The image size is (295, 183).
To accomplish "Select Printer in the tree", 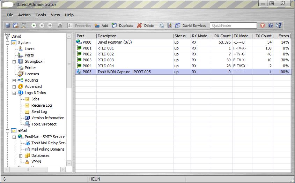I will 30,68.
